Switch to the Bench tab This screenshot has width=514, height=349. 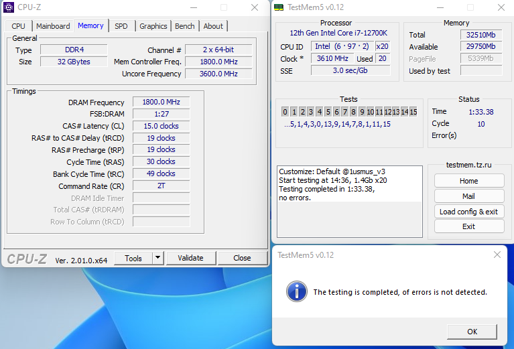coord(184,26)
